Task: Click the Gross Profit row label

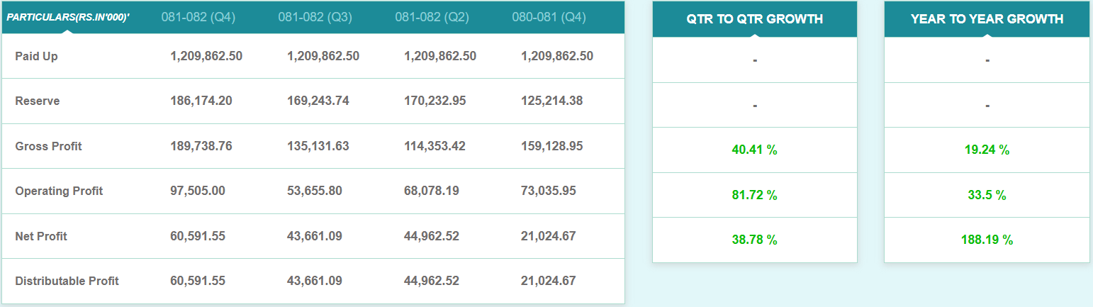Action: [48, 146]
